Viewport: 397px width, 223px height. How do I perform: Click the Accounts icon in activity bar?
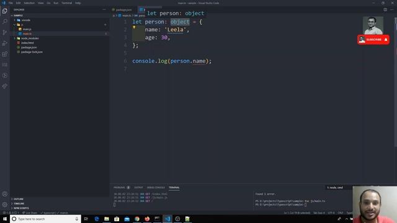coord(4,194)
